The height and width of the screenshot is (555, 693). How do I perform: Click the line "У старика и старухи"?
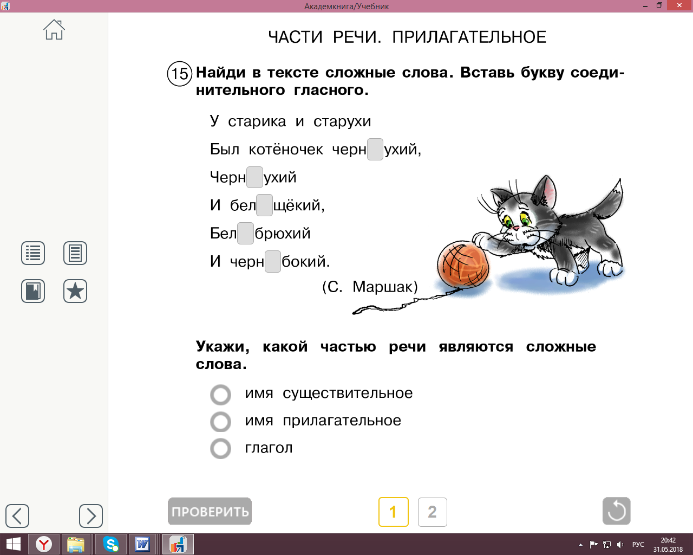click(x=291, y=121)
